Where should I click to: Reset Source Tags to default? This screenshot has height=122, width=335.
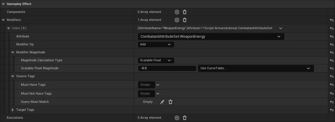pos(331,76)
